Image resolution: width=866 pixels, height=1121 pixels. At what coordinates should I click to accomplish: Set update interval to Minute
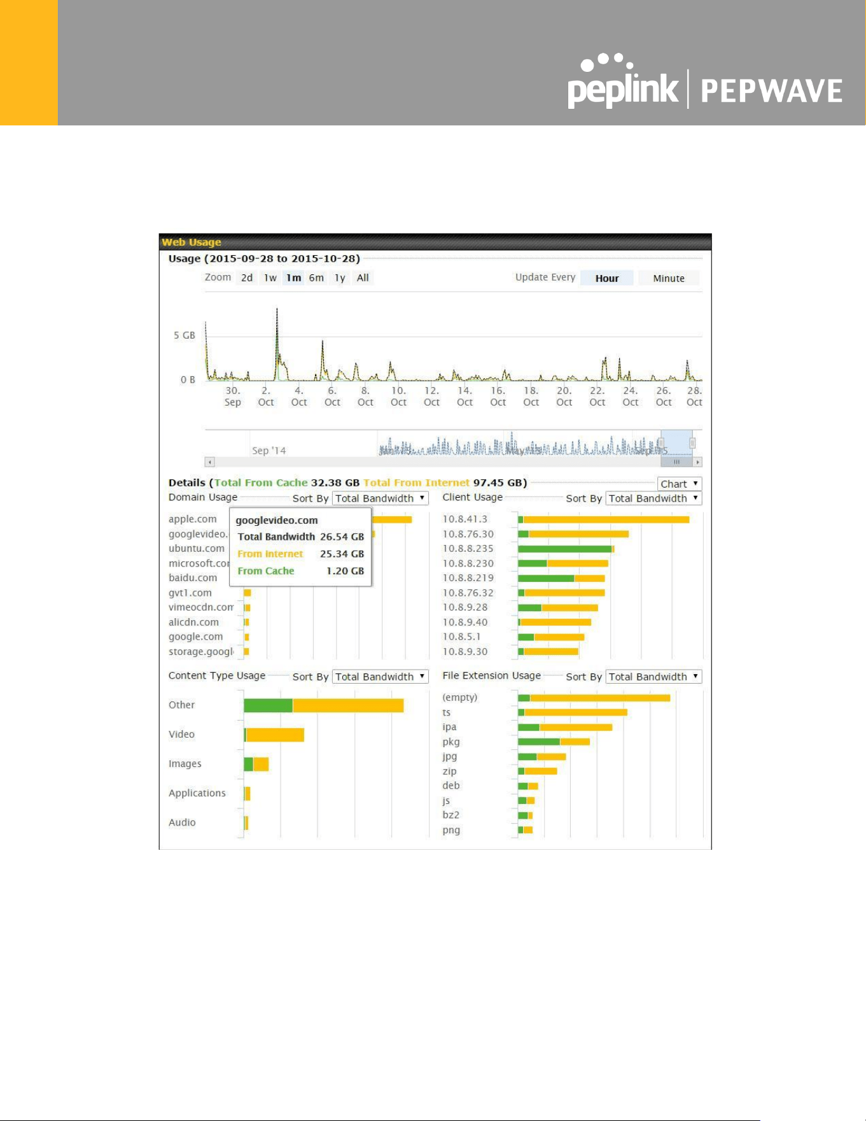669,278
